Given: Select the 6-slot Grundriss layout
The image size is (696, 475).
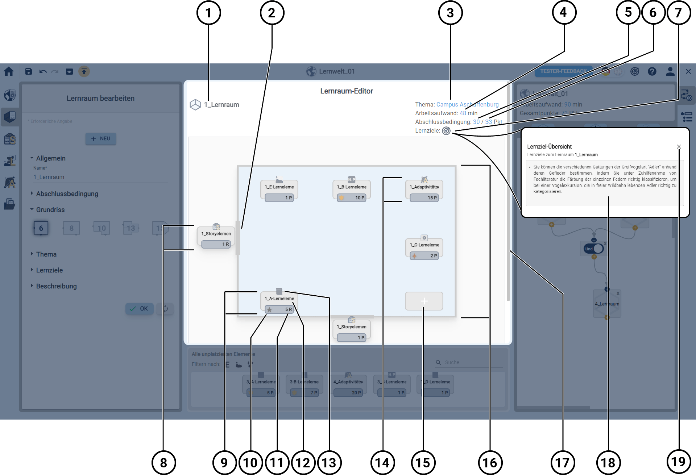Looking at the screenshot, I should [41, 228].
